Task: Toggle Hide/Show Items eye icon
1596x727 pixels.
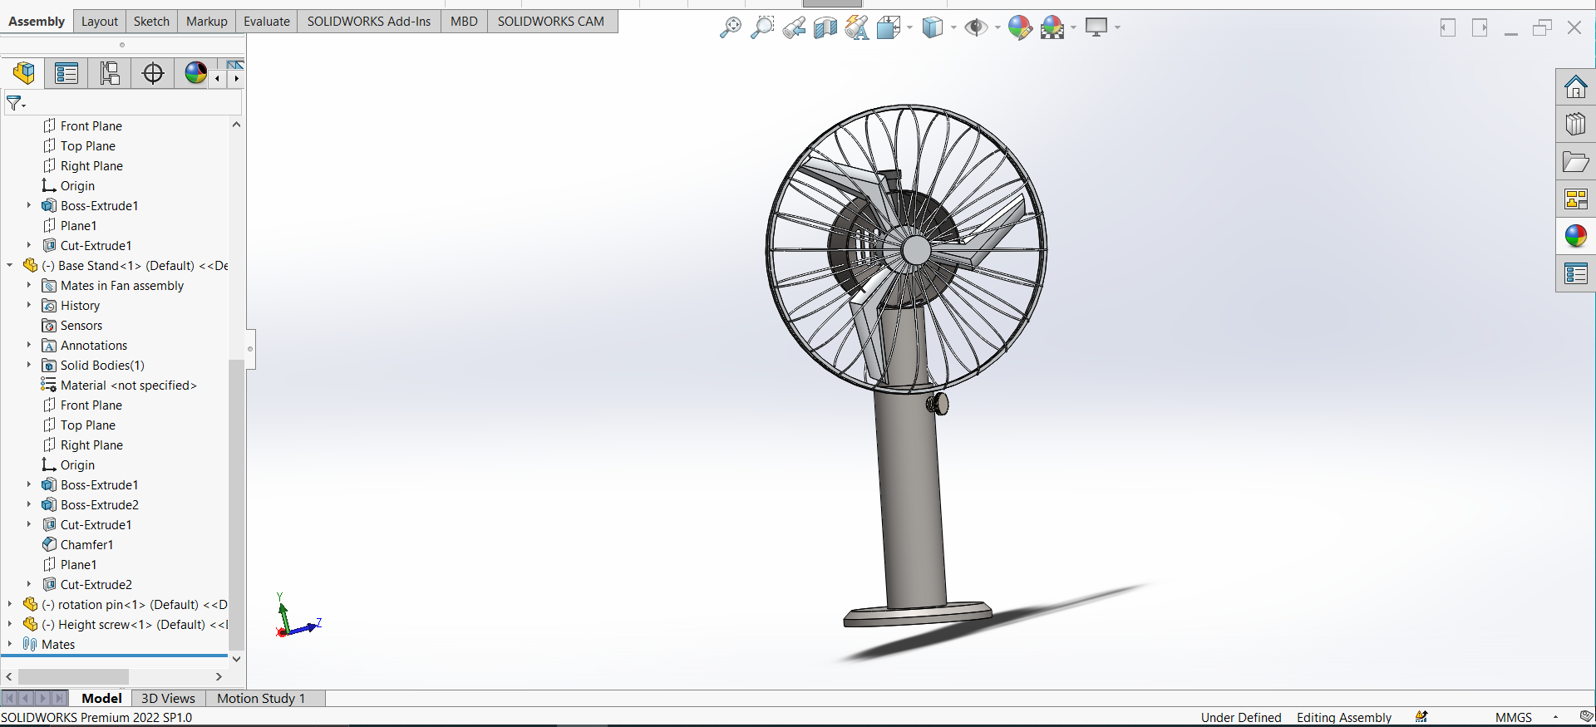Action: coord(976,27)
